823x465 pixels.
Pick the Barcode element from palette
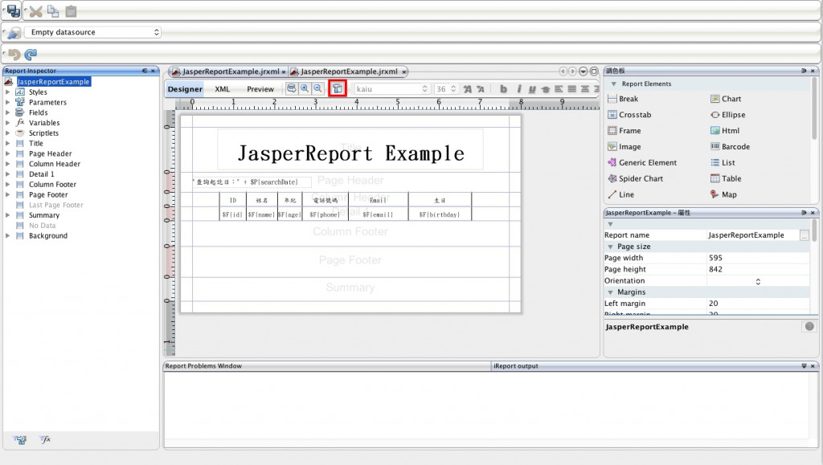click(x=730, y=147)
